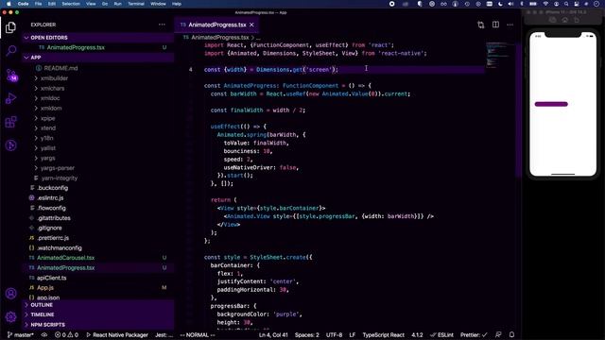Open the Apple menu

tap(9, 4)
